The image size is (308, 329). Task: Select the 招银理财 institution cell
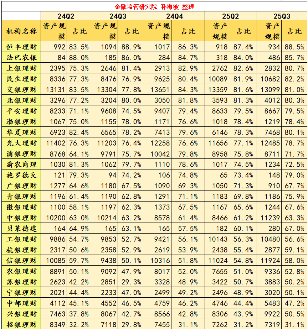21,324
